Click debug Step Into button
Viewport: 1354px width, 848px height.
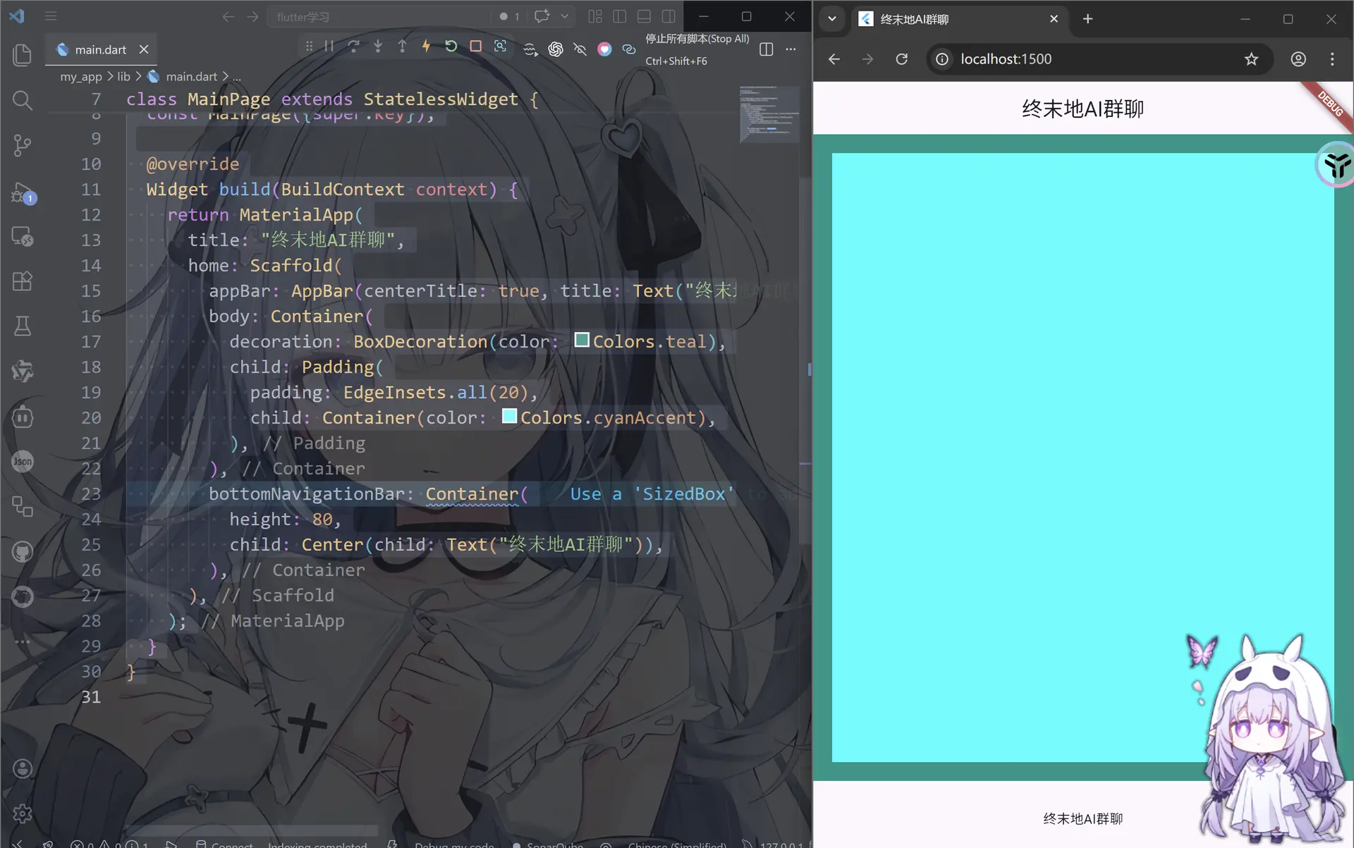[378, 47]
